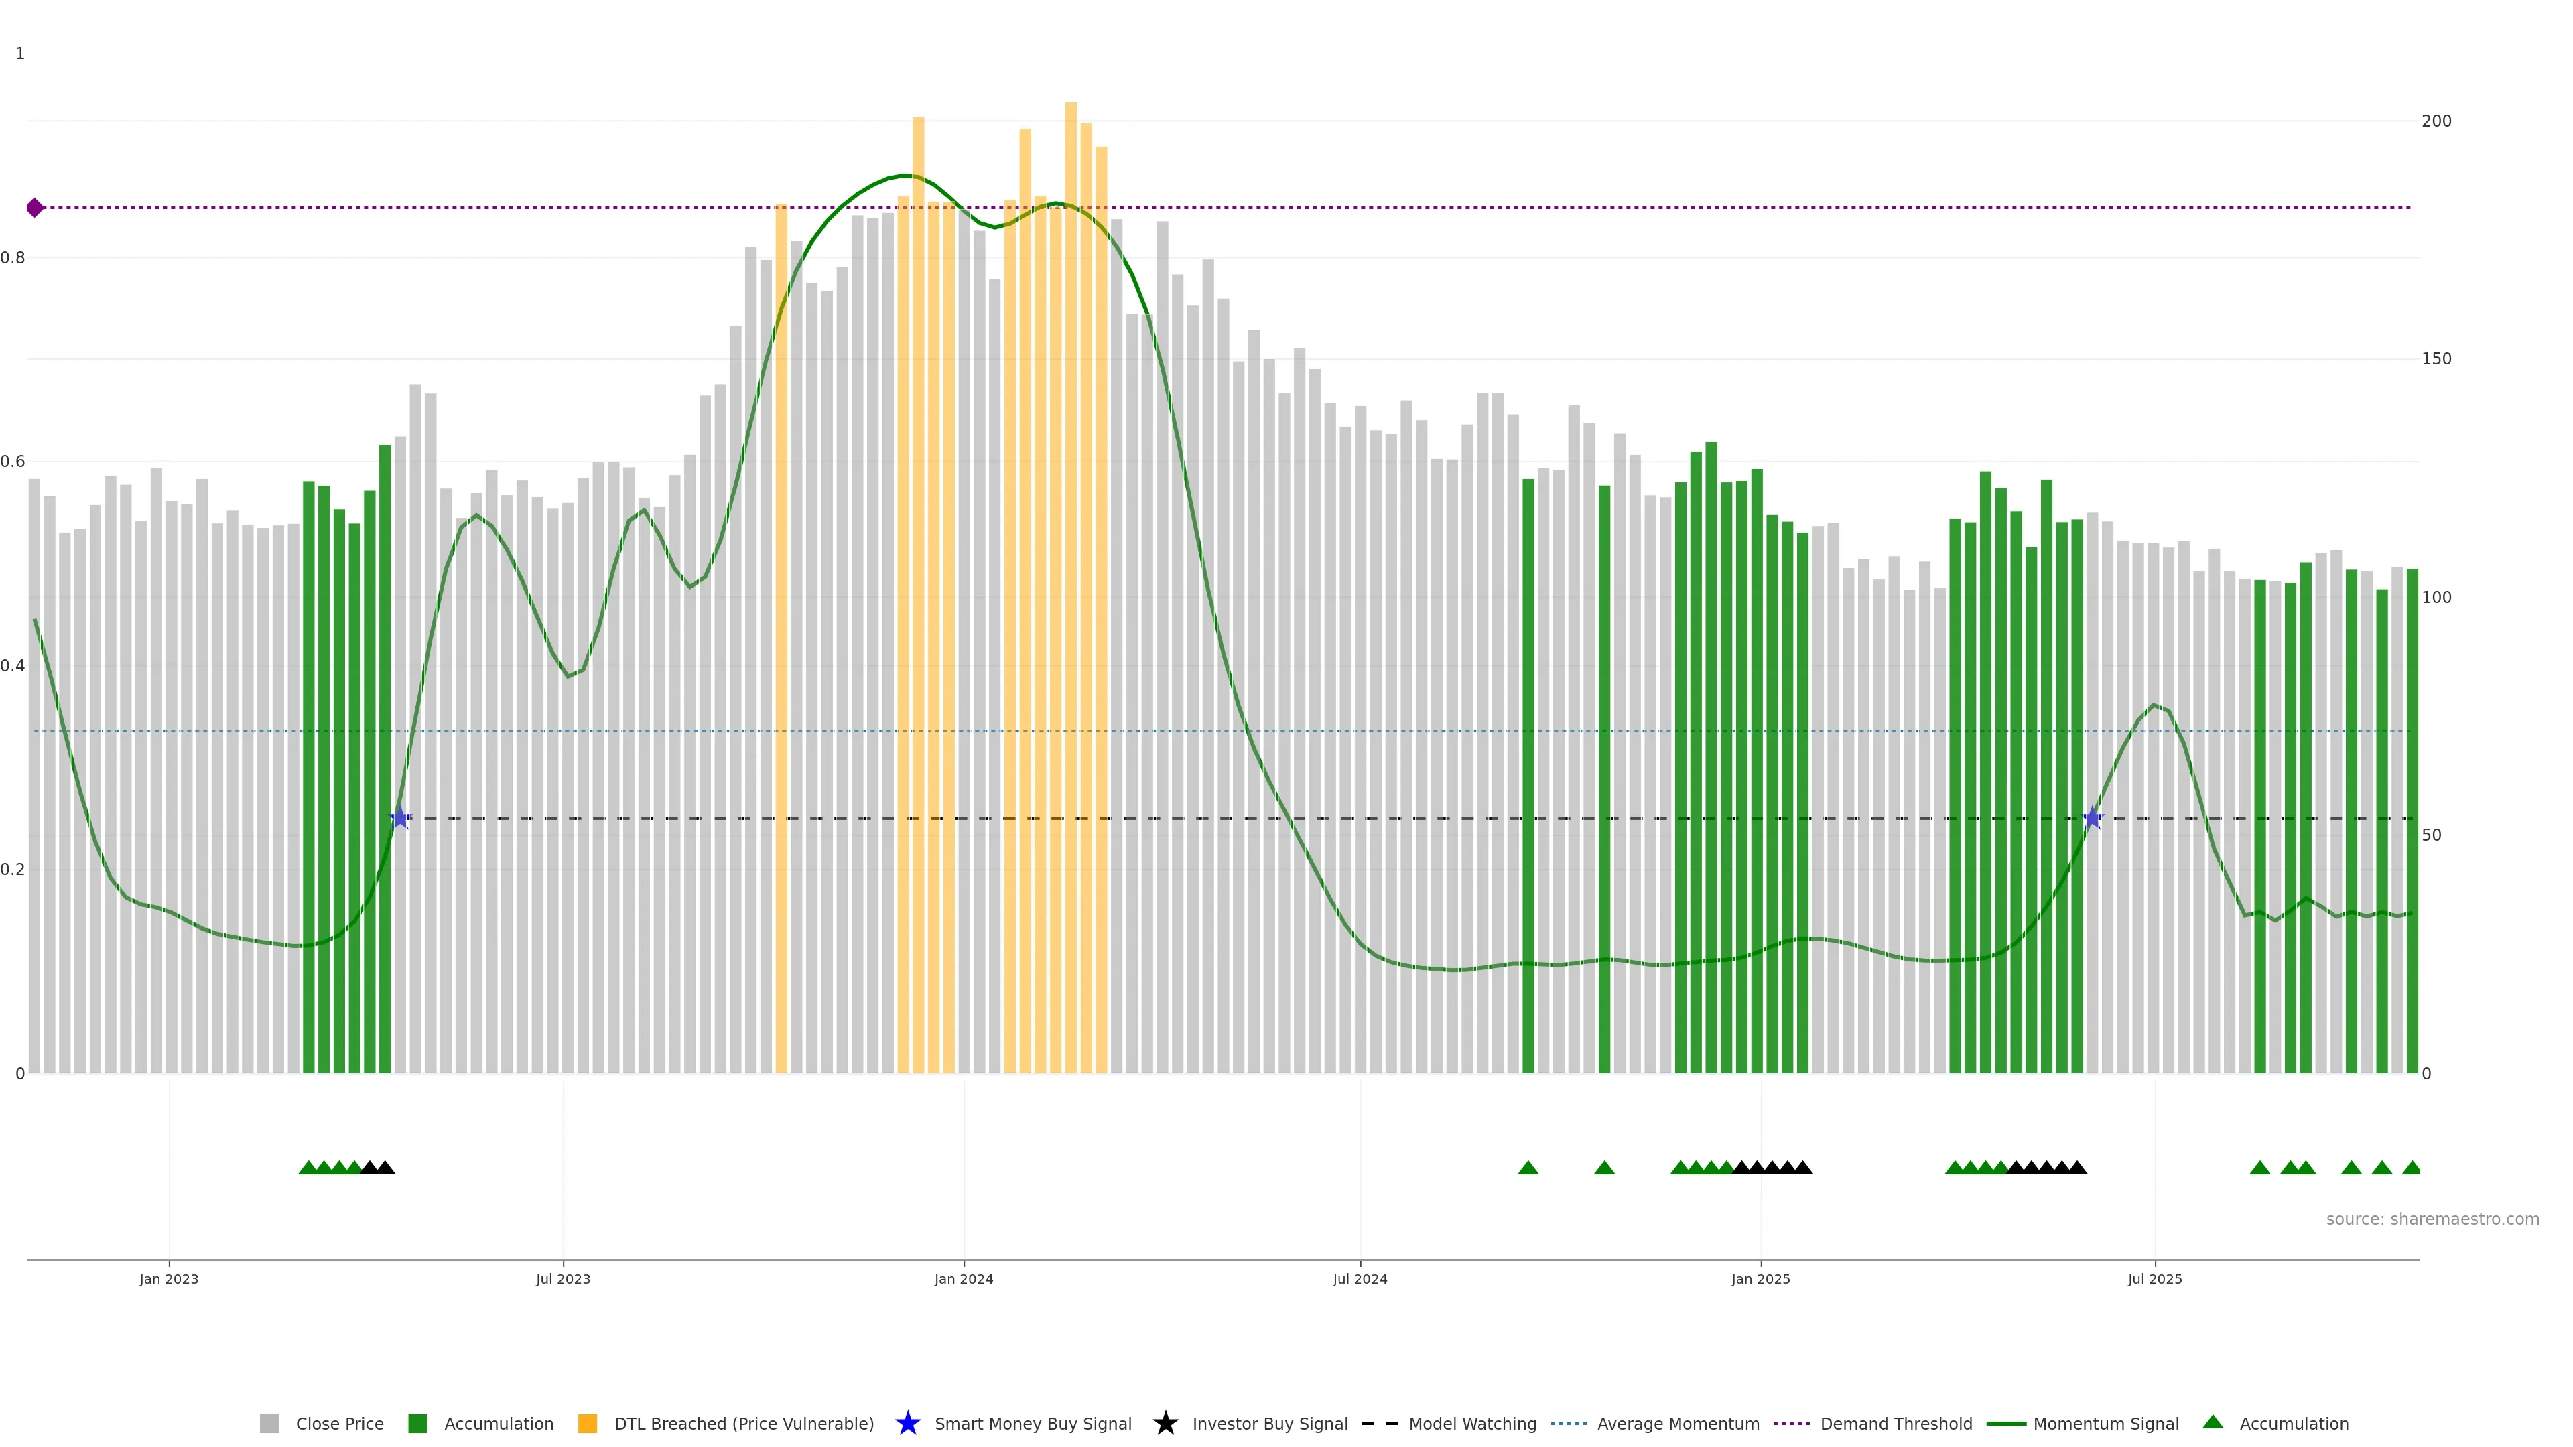
Task: Toggle the Average Momentum legend entry
Action: tap(1677, 1423)
